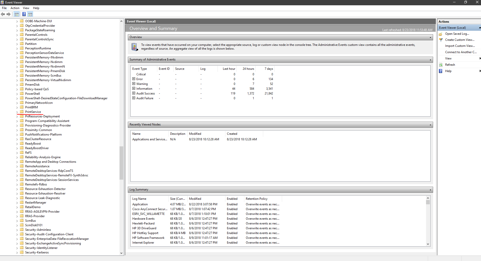
Task: Expand the Audit Failure row
Action: [x=134, y=98]
